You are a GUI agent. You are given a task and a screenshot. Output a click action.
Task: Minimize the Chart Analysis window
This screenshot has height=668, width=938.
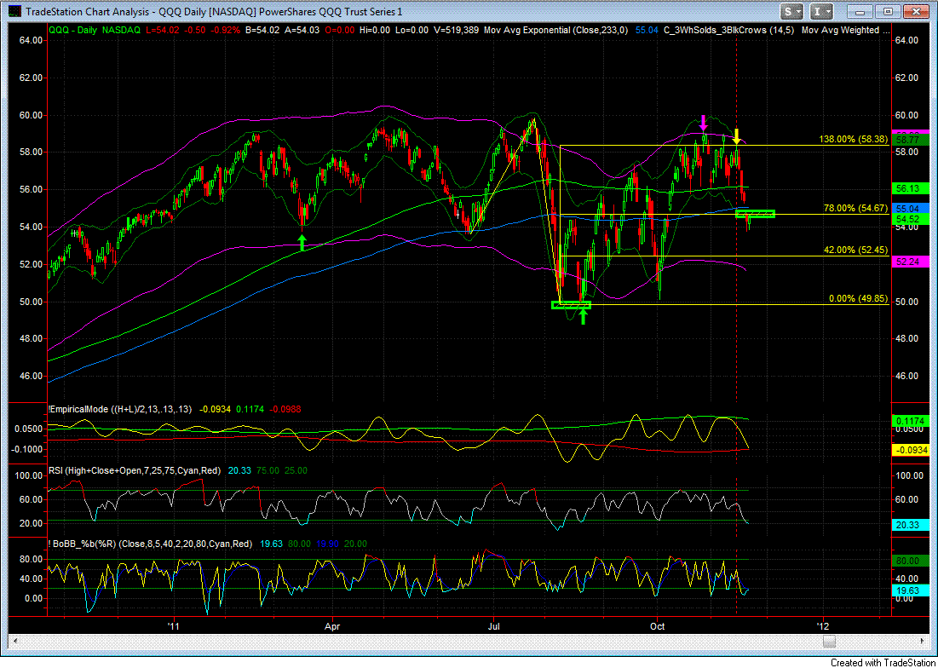tap(860, 11)
